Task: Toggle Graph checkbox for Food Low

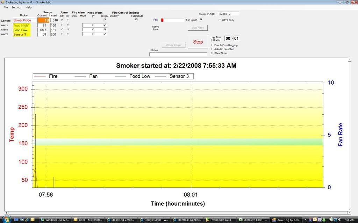Action: [105, 30]
